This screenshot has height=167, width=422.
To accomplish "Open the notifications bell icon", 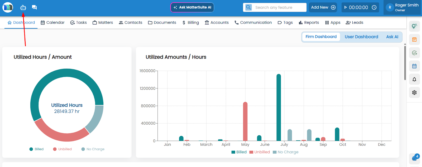I will tap(414, 79).
